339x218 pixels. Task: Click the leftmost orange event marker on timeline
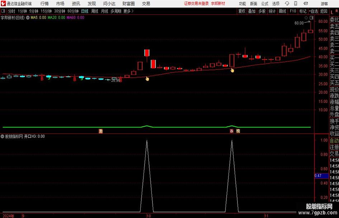point(100,131)
